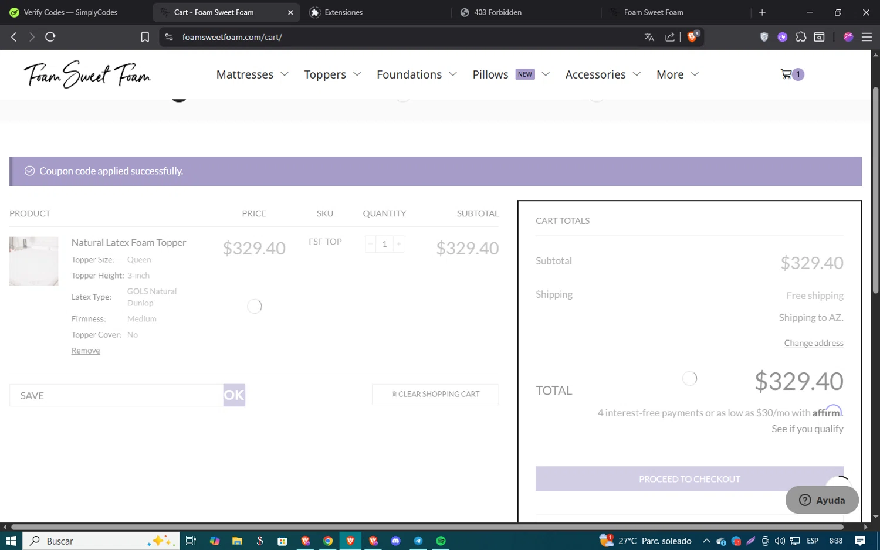Click the gray shield extension icon
Viewport: 880px width, 550px height.
point(764,37)
